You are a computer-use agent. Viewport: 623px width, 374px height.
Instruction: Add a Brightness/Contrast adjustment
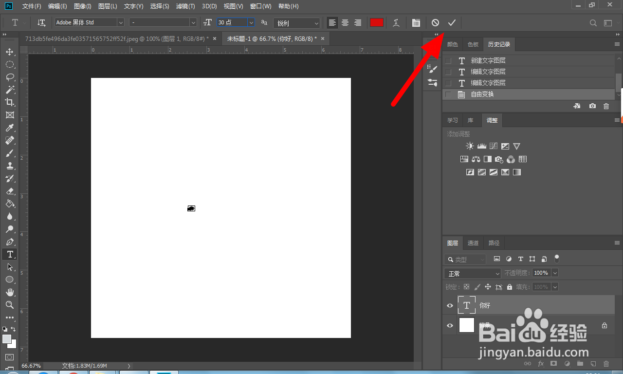pos(469,146)
